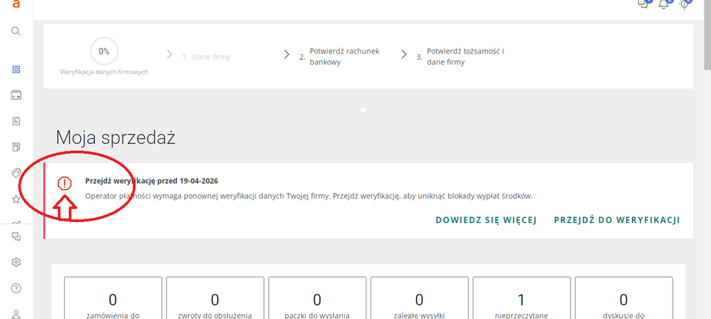711x319 pixels.
Task: Open the messages chat icon in top bar
Action: click(x=642, y=6)
